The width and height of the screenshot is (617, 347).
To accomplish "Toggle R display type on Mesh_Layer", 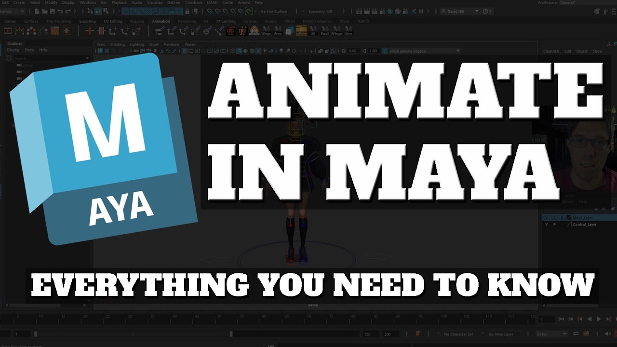I will 562,218.
